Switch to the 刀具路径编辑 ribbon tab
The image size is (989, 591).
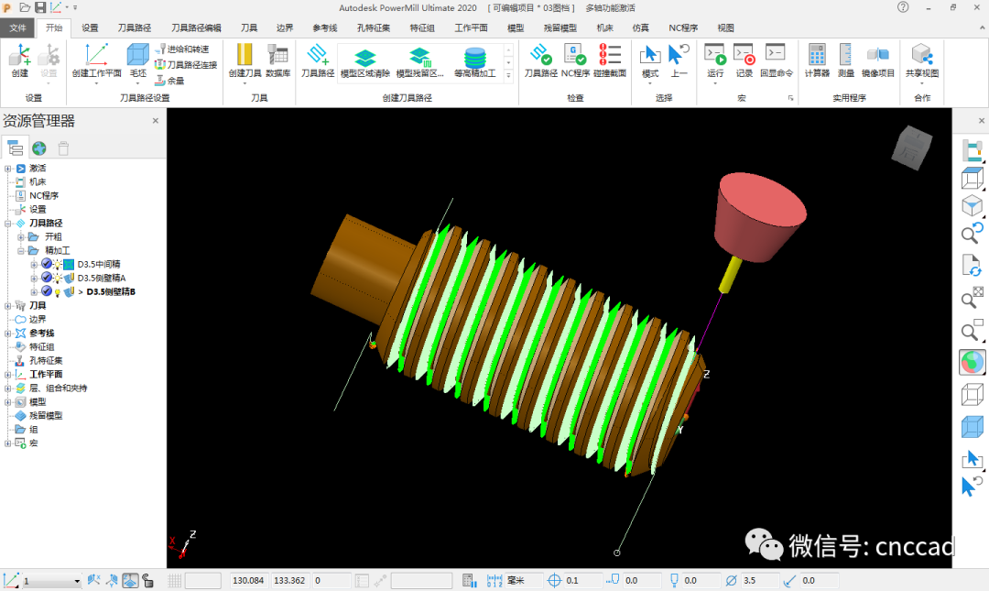coord(196,27)
